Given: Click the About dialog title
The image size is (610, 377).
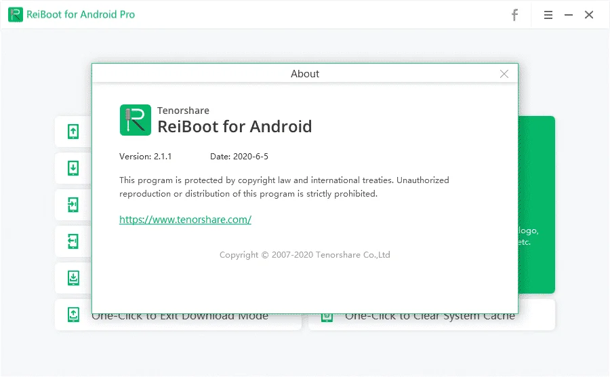Looking at the screenshot, I should (305, 74).
